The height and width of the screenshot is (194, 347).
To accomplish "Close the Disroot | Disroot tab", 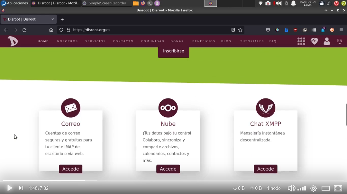I will point(52,19).
